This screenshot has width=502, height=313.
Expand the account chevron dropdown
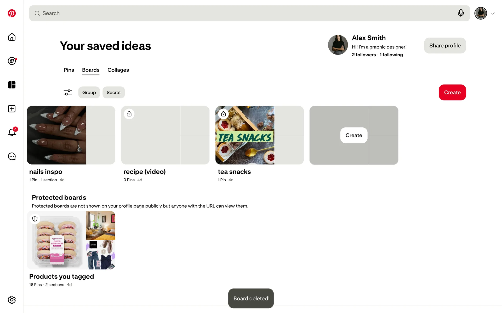[x=493, y=14]
